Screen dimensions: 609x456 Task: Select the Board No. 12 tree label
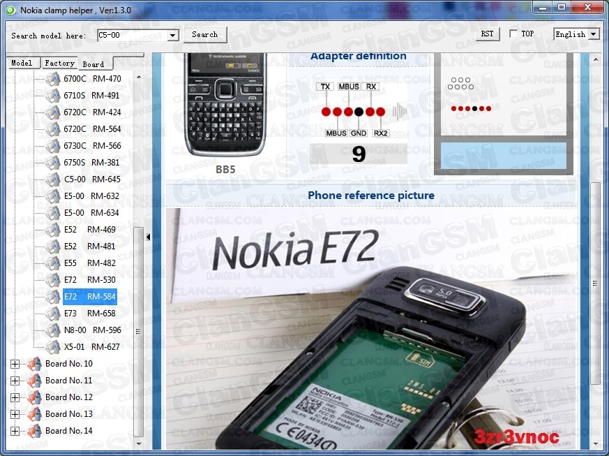tap(69, 397)
